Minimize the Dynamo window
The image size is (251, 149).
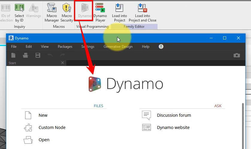(x=211, y=38)
